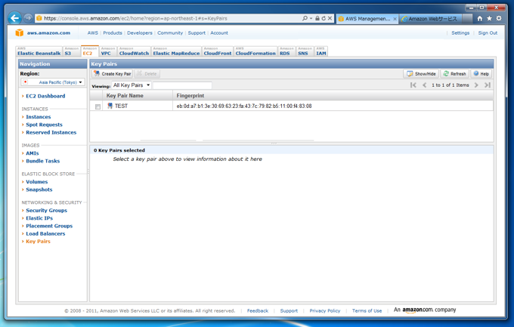Open favorites star icon
The image size is (514, 327).
point(489,18)
